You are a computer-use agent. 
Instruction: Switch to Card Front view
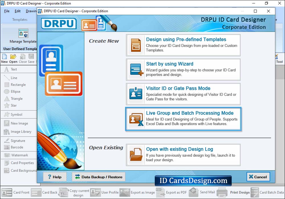pos(15,192)
